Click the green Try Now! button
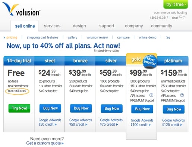192x147 pixels. point(19,108)
